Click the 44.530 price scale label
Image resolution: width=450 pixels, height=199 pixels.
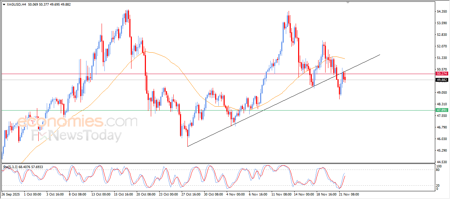(x=442, y=162)
